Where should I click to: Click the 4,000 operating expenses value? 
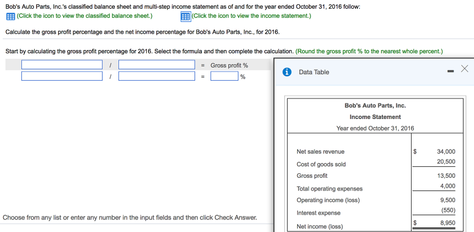click(x=448, y=186)
